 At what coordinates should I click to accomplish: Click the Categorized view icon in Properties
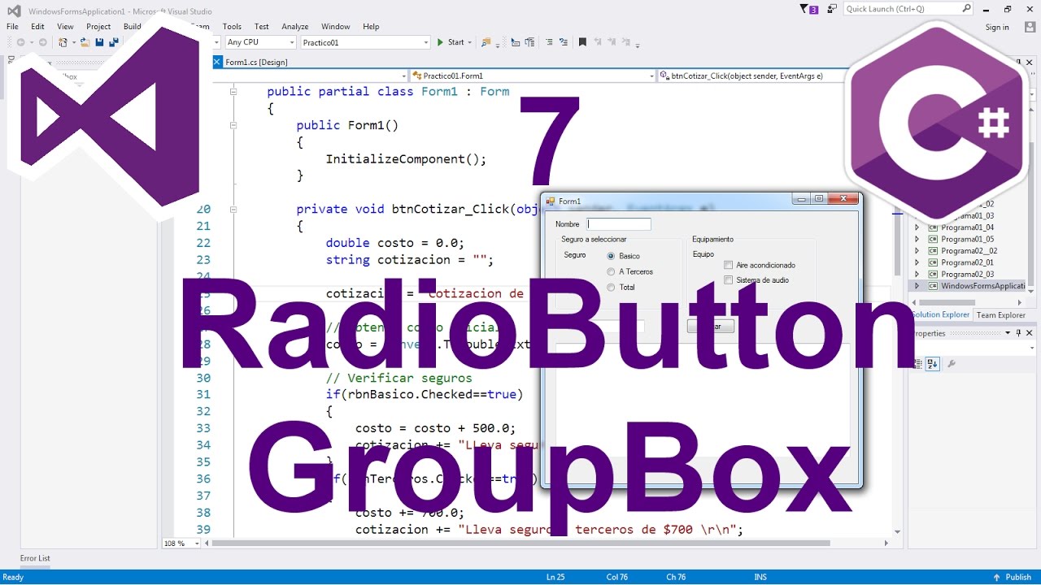[x=917, y=364]
